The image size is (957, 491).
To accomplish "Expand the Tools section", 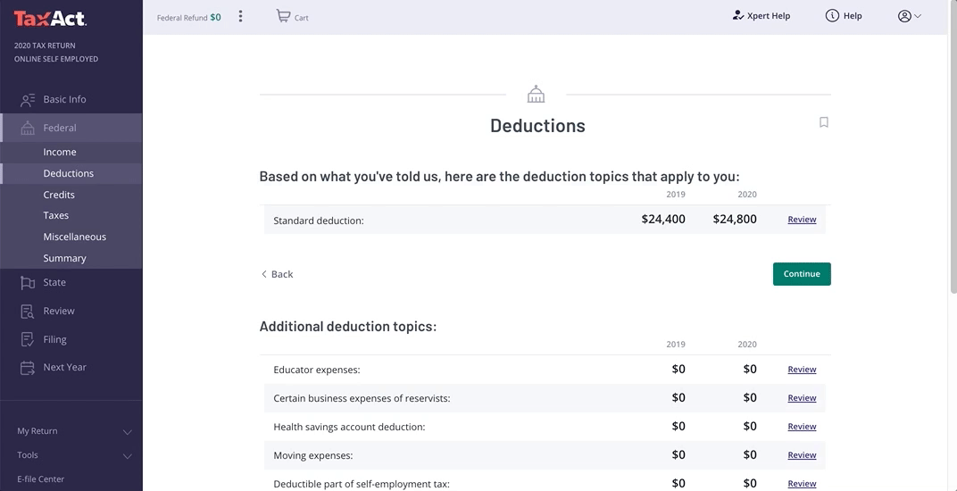I will point(127,456).
